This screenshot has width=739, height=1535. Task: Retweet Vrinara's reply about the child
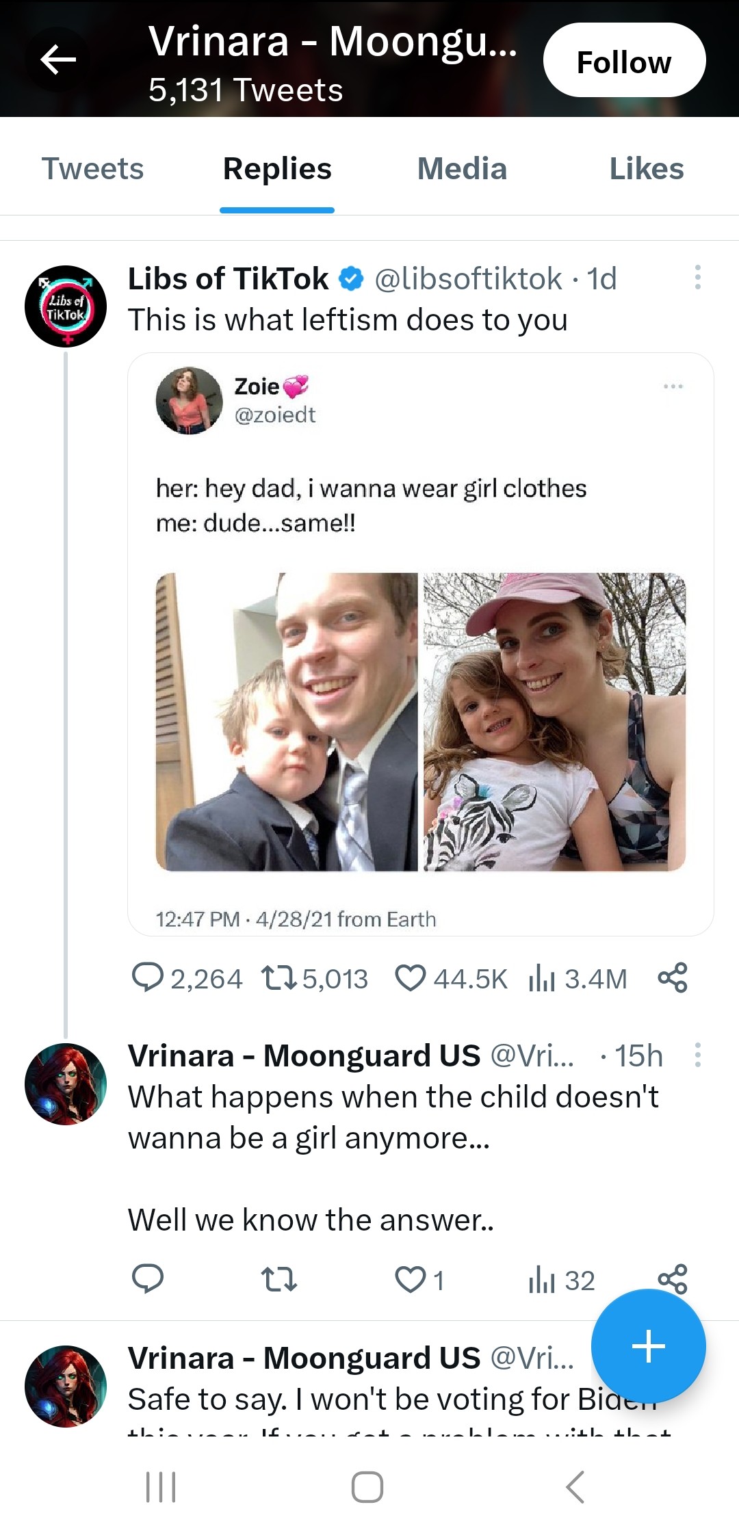[x=279, y=1279]
